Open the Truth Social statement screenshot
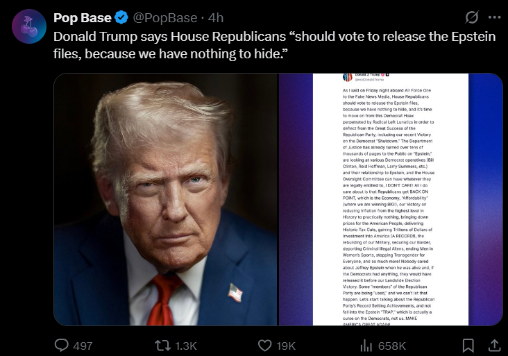This screenshot has width=508, height=356. coord(391,199)
